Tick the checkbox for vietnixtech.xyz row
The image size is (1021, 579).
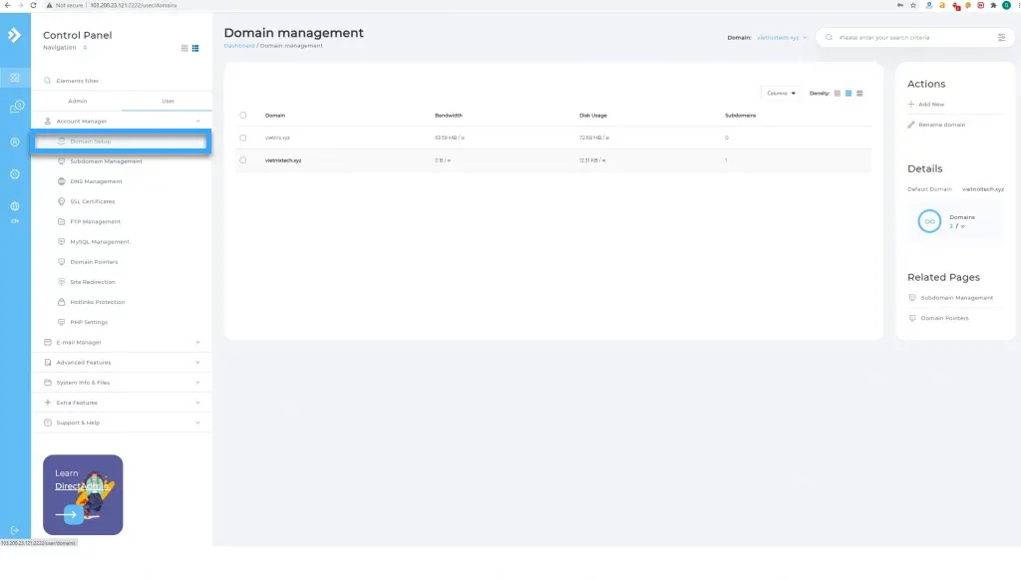pos(243,160)
